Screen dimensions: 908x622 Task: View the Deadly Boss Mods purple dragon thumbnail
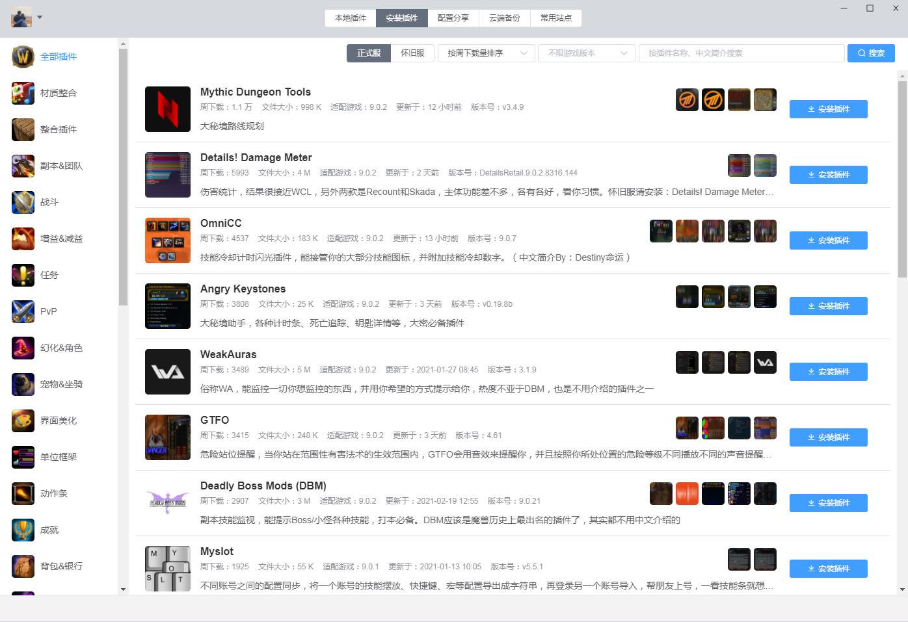point(167,502)
